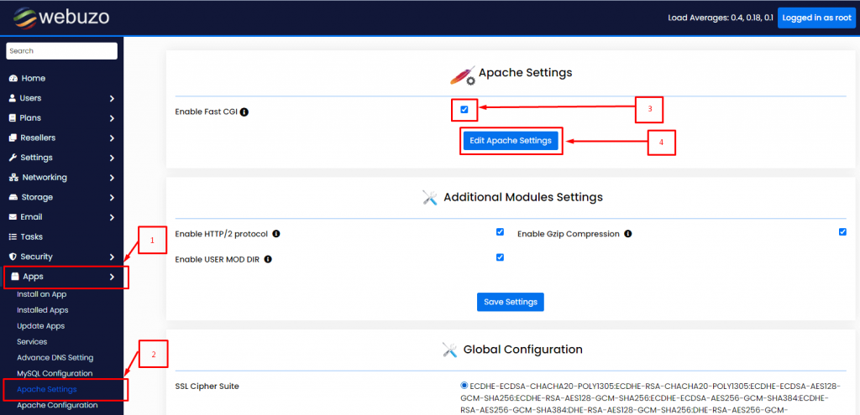Click the info icon next to Enable Gzip Compression
This screenshot has width=860, height=415.
628,234
